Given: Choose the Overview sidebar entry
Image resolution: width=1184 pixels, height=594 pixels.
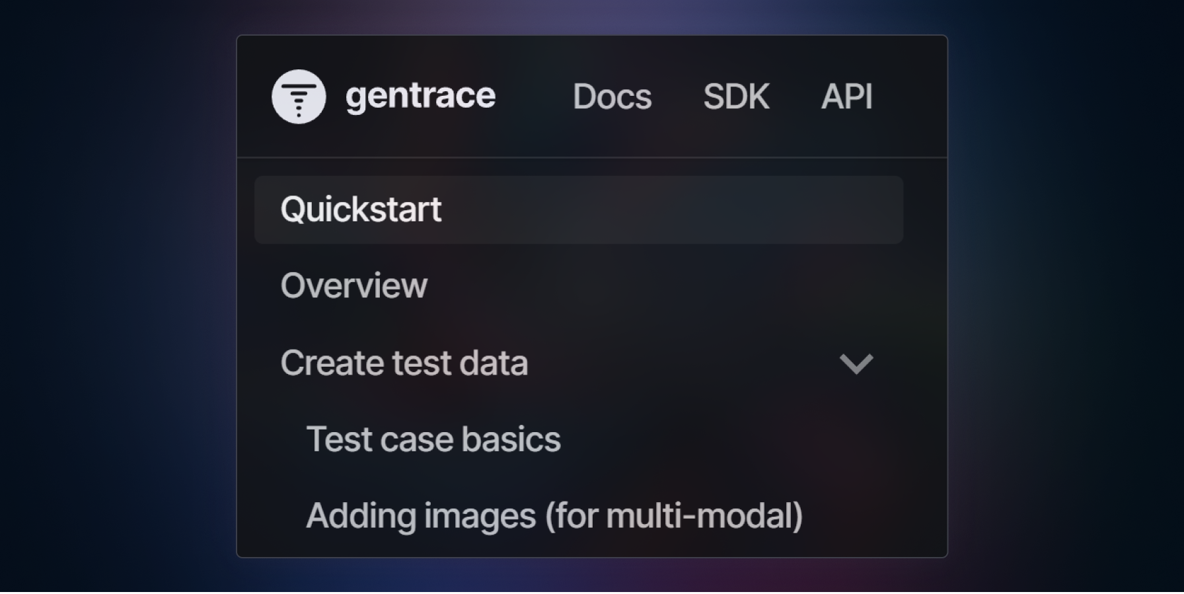Looking at the screenshot, I should [x=354, y=285].
